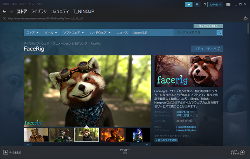Click the ゲームを追加 label

(x=15, y=152)
